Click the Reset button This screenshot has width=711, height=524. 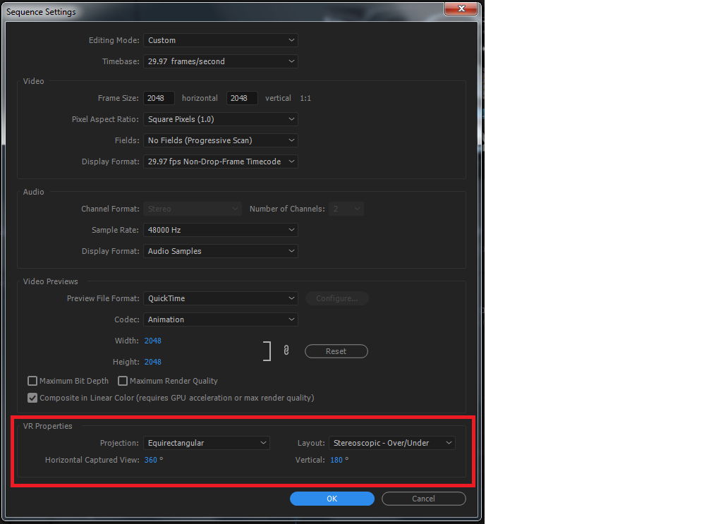point(336,351)
